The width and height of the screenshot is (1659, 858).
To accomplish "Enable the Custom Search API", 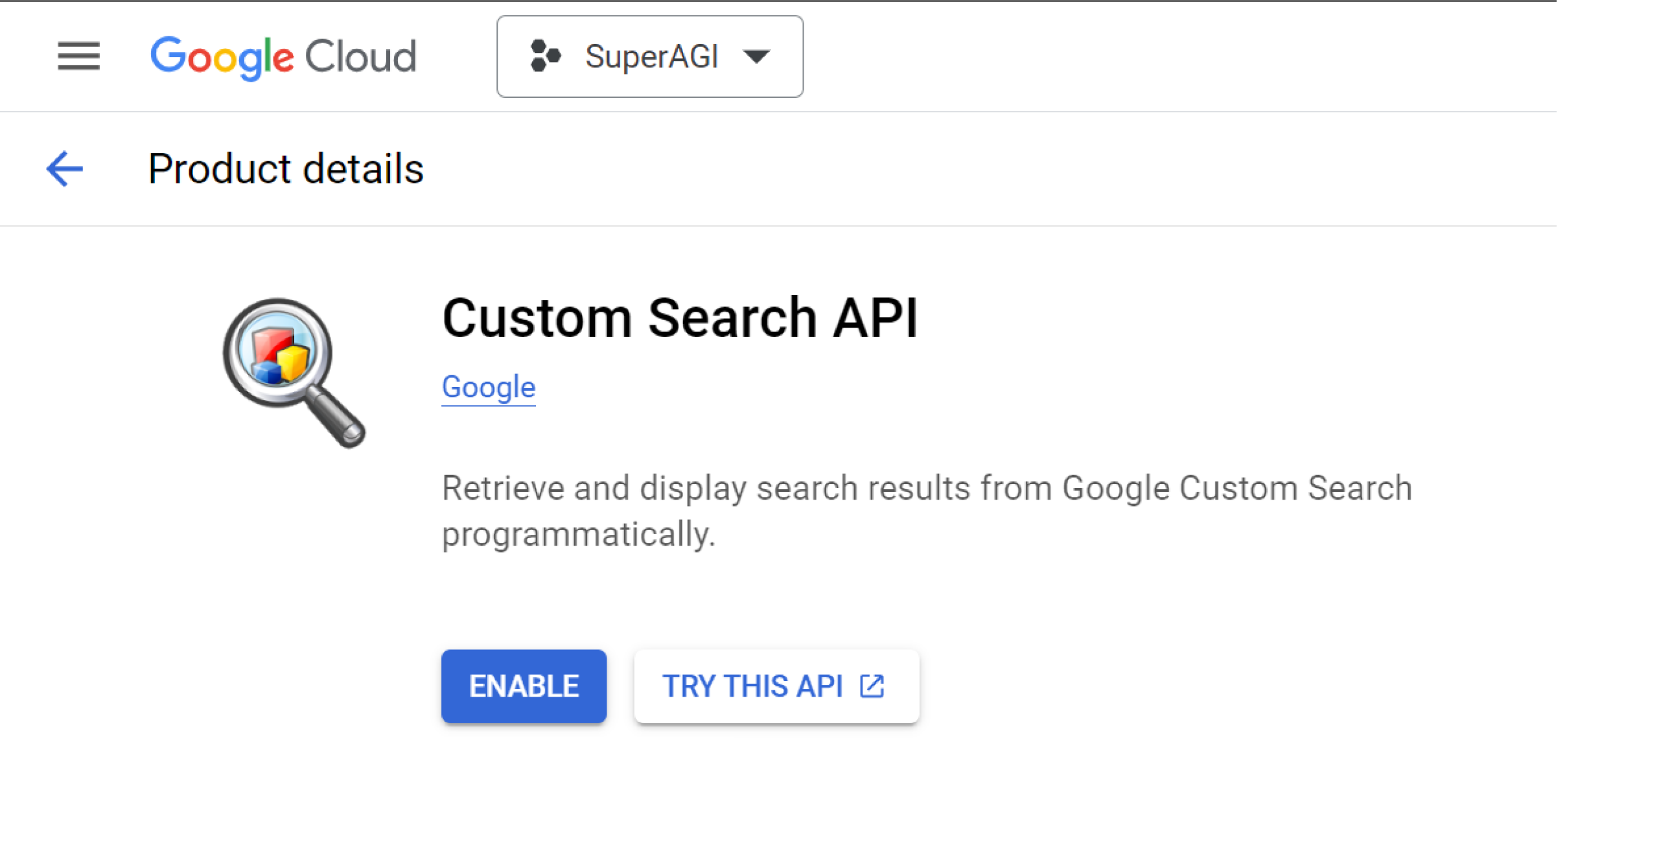I will pos(524,686).
